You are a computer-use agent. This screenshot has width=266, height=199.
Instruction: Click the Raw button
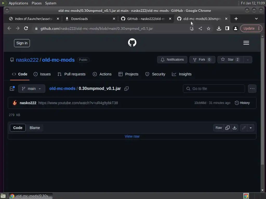tap(219, 128)
